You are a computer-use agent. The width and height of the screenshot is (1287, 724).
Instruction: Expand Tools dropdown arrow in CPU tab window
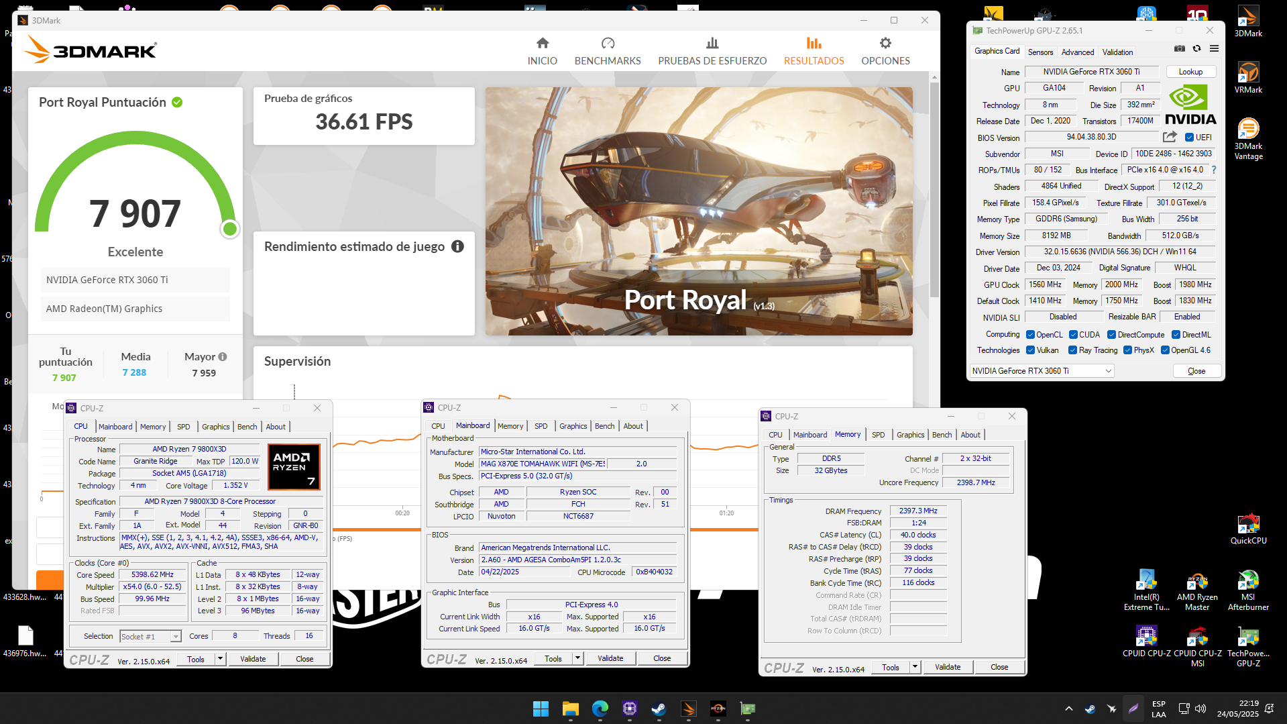220,659
